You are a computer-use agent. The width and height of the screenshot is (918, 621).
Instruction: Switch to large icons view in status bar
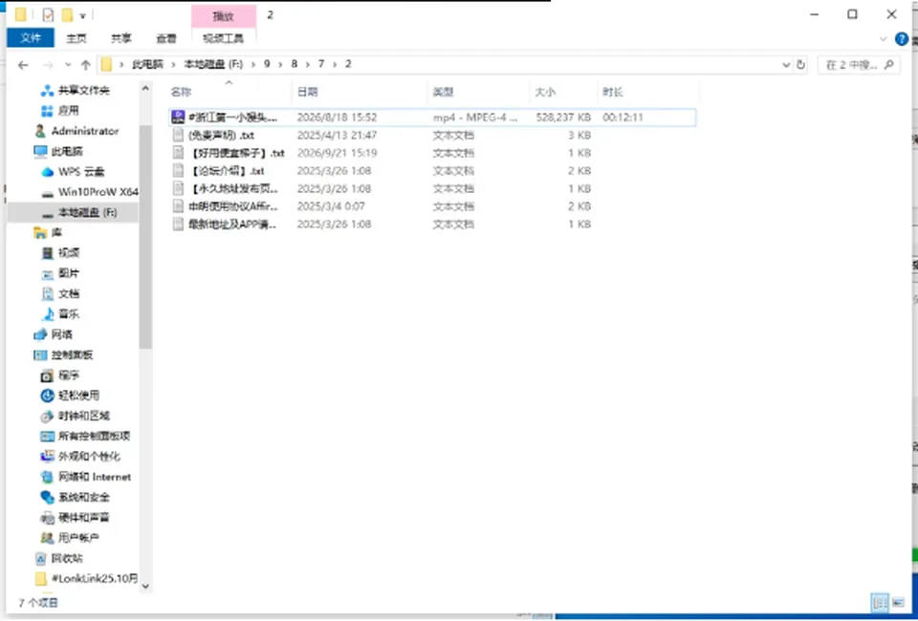point(898,602)
